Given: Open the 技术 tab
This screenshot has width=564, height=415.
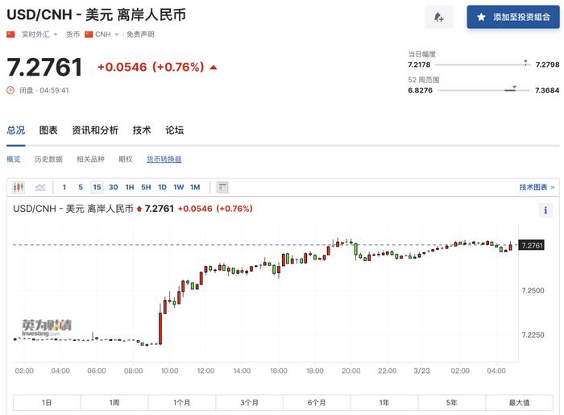Looking at the screenshot, I should pos(142,131).
